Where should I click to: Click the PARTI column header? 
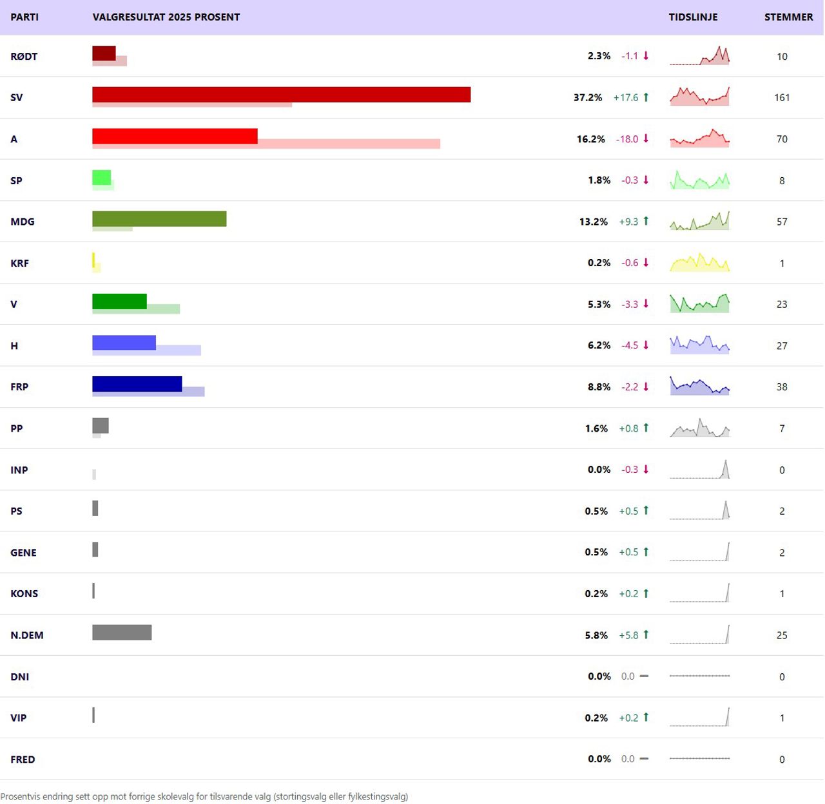coord(24,17)
